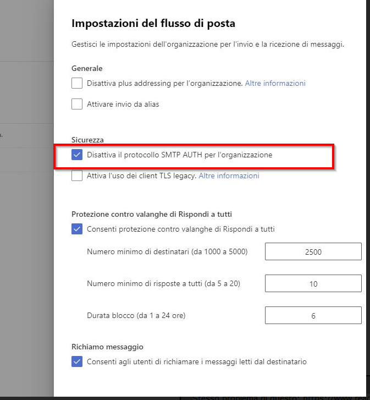Uncheck 'Consenti agli utenti di richiamare' checkbox
370x400 pixels.
point(77,361)
